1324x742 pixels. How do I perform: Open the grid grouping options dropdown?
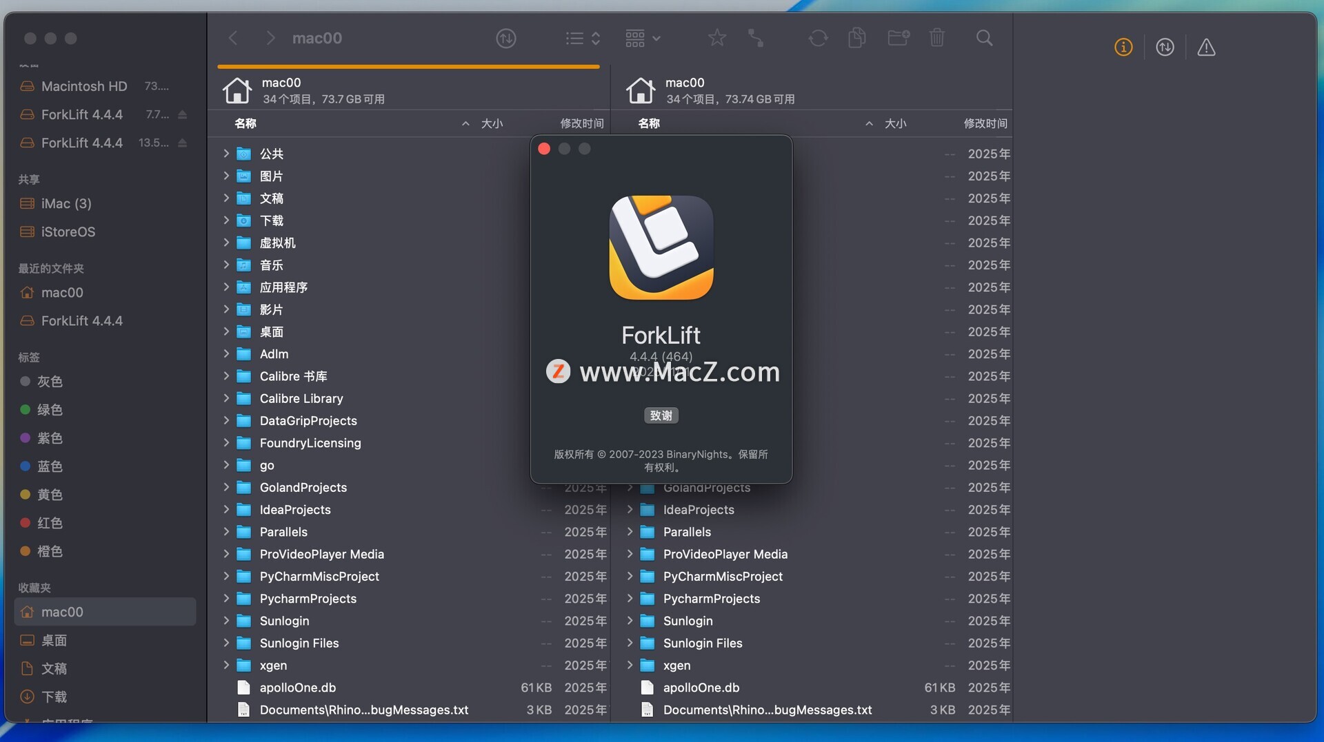point(643,39)
